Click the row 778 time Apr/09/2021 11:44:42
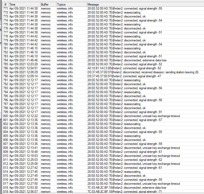 click(23, 36)
